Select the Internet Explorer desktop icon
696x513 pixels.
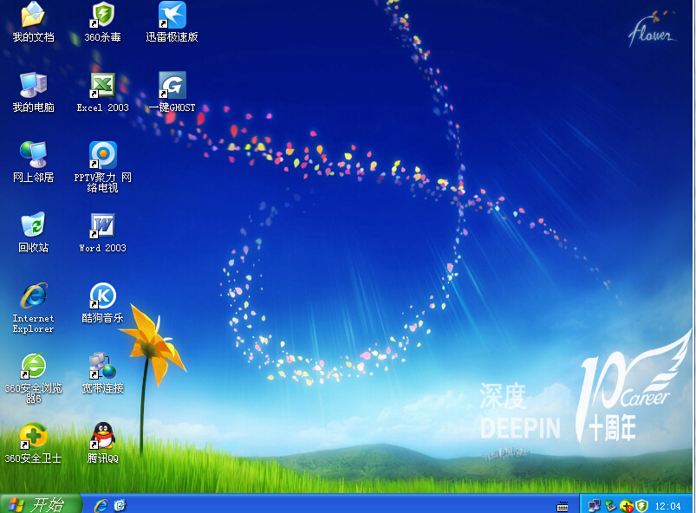pos(33,296)
